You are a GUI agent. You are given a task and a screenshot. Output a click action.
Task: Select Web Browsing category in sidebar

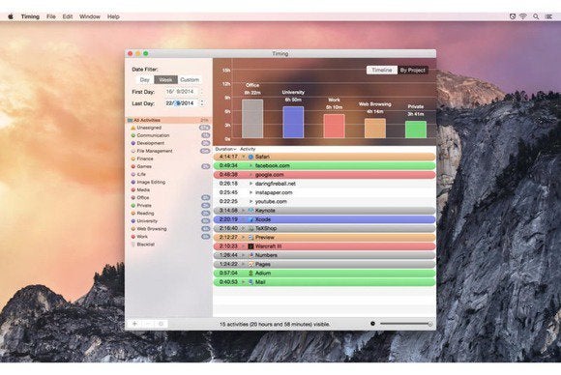pyautogui.click(x=152, y=229)
